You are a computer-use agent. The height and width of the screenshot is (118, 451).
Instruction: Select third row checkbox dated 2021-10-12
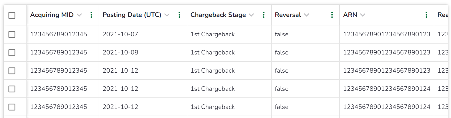(12, 71)
